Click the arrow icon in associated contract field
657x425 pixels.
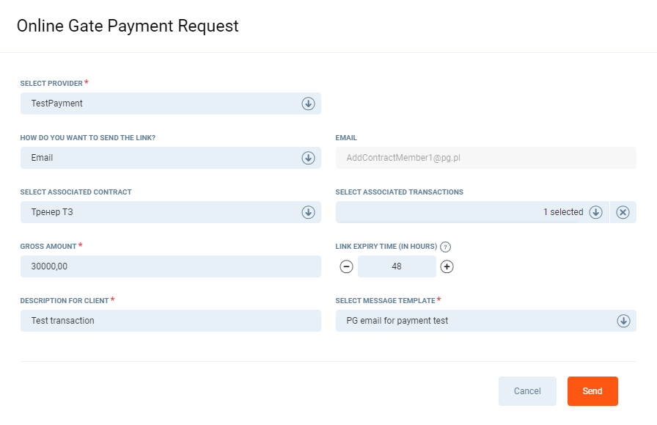308,212
